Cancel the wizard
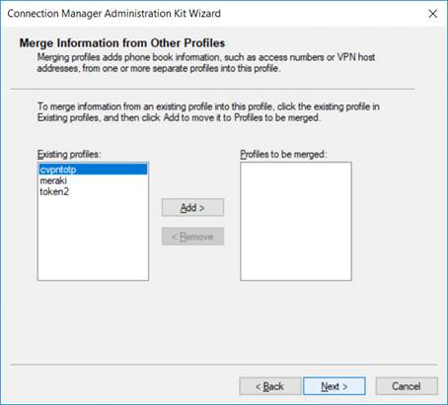 click(x=407, y=386)
